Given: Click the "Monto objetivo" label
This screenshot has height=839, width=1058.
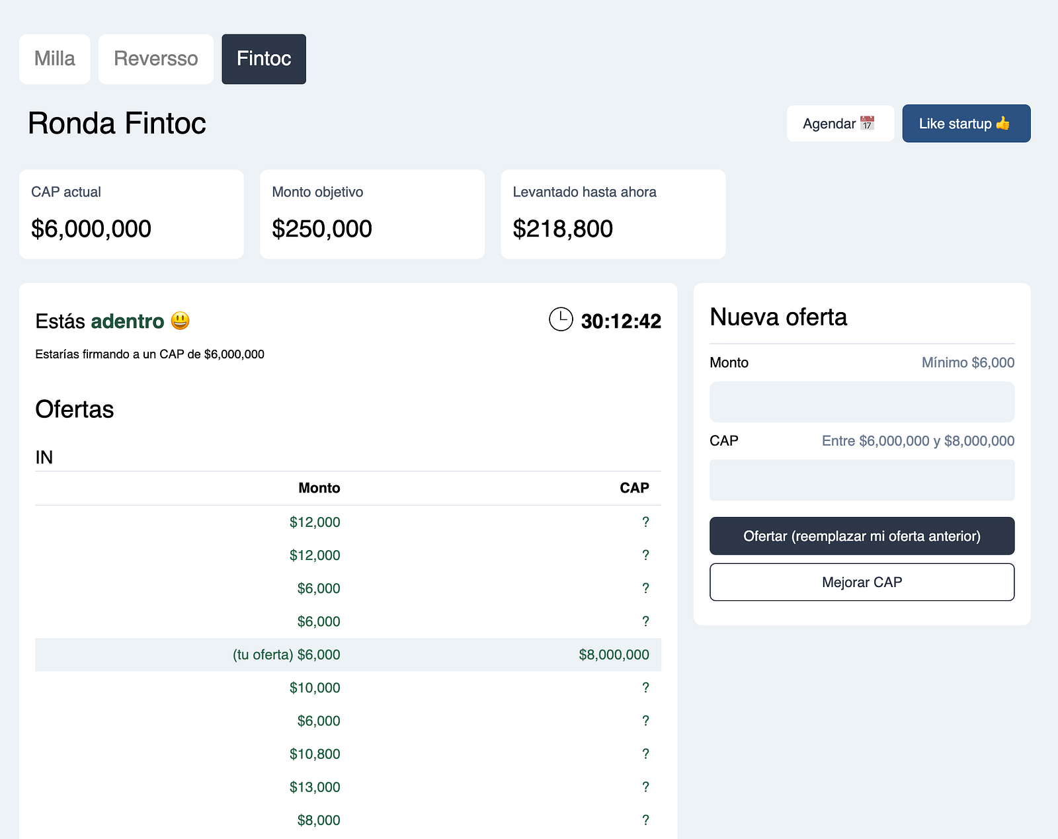Looking at the screenshot, I should (x=317, y=192).
